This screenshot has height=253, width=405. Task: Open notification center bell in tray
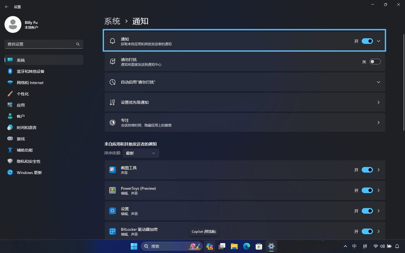pyautogui.click(x=397, y=246)
